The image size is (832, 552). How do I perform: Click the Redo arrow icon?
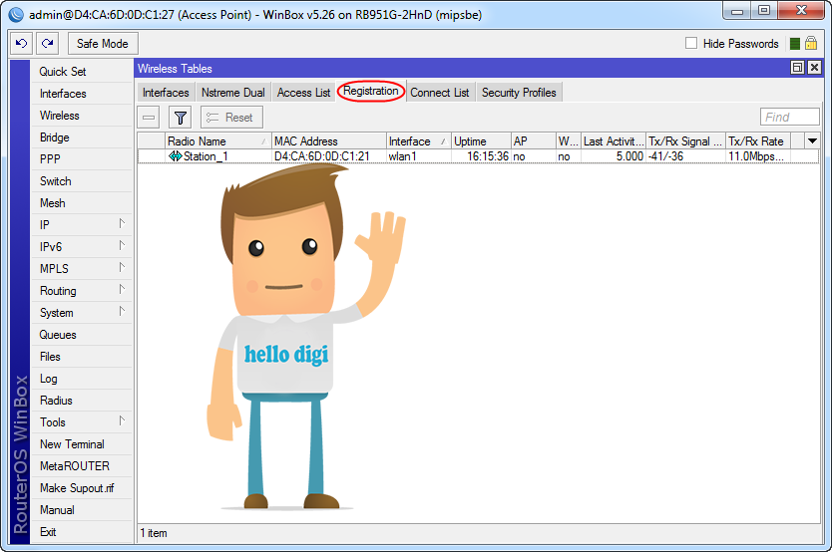pyautogui.click(x=47, y=44)
